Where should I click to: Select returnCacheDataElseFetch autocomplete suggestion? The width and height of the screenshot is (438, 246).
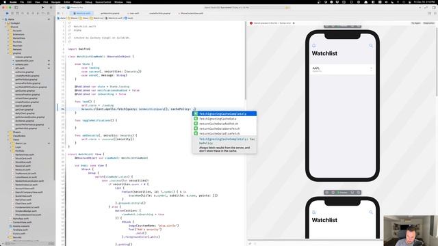tap(224, 134)
